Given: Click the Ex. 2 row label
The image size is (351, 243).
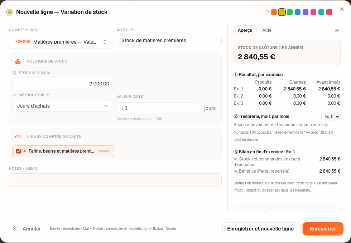Looking at the screenshot, I should (x=239, y=96).
